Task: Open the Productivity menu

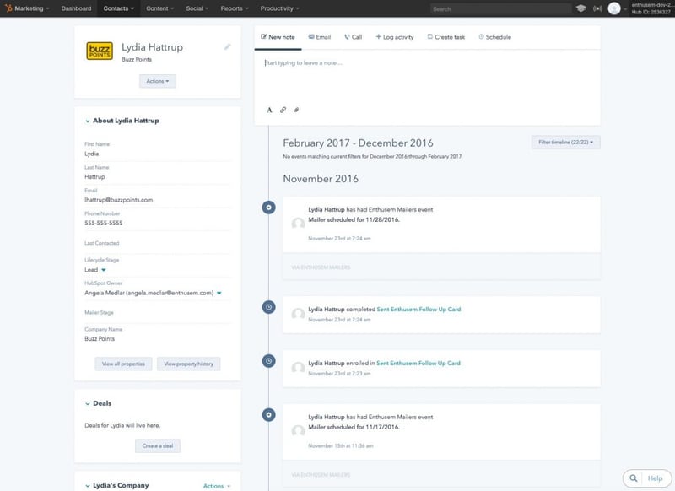Action: tap(280, 8)
